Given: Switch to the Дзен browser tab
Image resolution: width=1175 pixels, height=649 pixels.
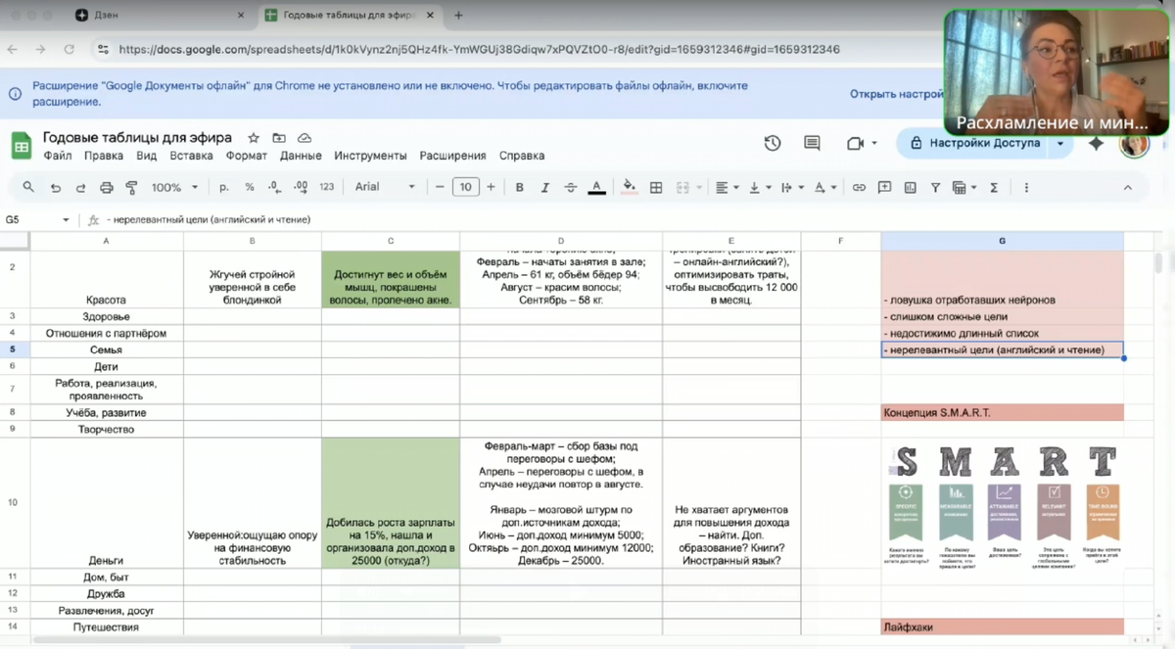Looking at the screenshot, I should tap(162, 16).
